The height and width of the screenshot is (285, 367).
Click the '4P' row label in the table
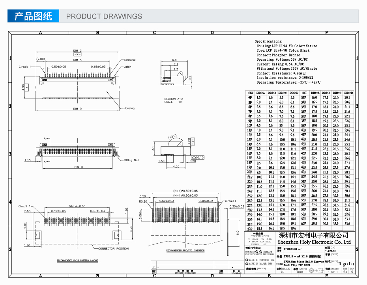pos(250,97)
